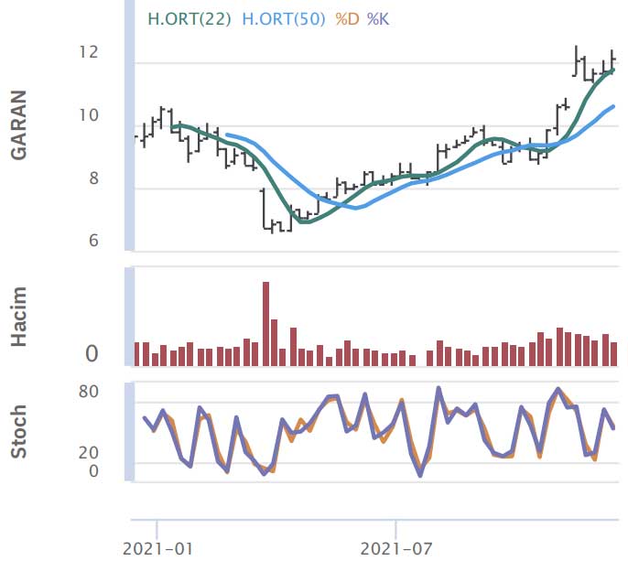The width and height of the screenshot is (628, 561).
Task: Select the %K legend entry
Action: coord(378,19)
